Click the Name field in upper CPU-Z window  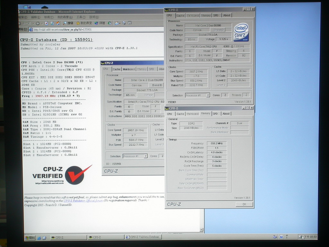(x=208, y=25)
